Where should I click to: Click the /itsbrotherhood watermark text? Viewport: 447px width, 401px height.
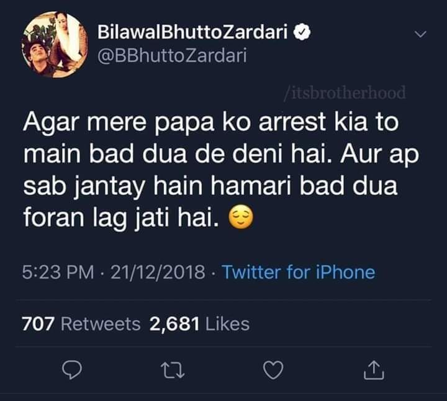(345, 93)
